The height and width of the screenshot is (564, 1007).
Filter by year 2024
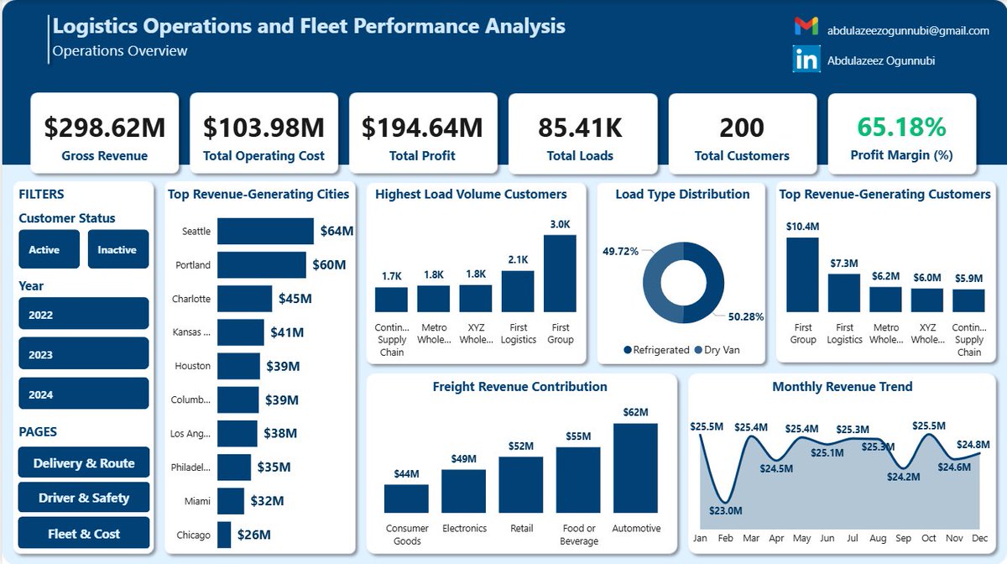(83, 394)
